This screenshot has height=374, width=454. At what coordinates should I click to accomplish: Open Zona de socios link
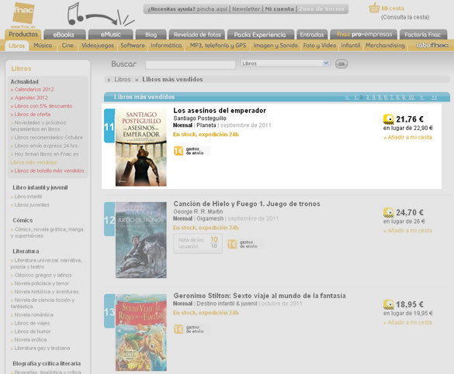click(x=321, y=9)
